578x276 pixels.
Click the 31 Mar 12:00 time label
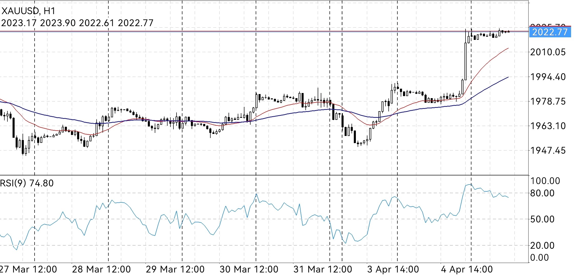(x=323, y=269)
